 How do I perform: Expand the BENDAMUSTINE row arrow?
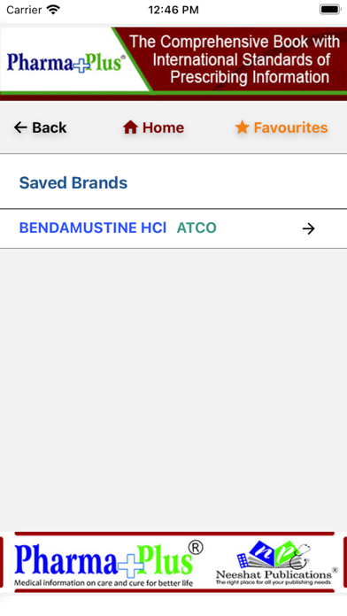pos(308,228)
